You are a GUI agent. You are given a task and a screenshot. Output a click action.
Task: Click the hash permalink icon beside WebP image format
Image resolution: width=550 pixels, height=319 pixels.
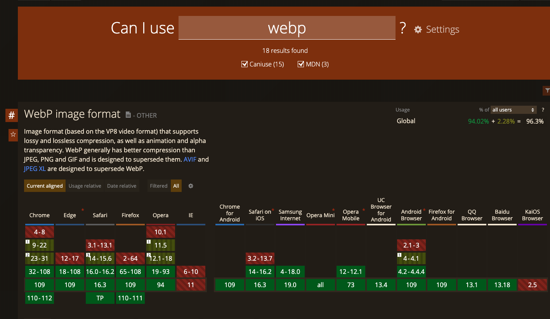point(12,115)
